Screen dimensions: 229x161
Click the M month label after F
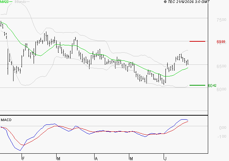click(x=58, y=159)
